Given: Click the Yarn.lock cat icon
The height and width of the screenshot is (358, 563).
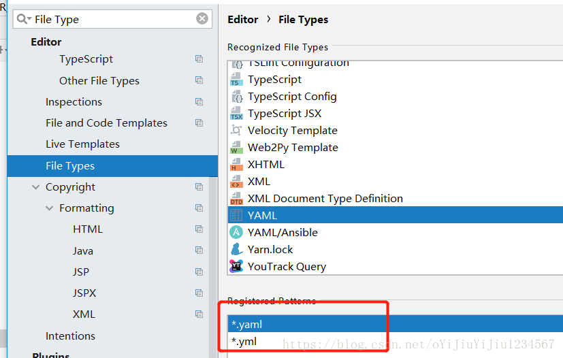Looking at the screenshot, I should (x=236, y=250).
